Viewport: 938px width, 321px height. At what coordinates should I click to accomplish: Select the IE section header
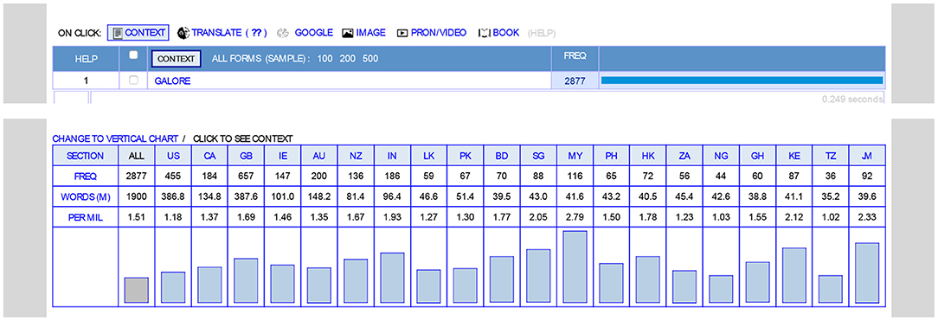[282, 156]
